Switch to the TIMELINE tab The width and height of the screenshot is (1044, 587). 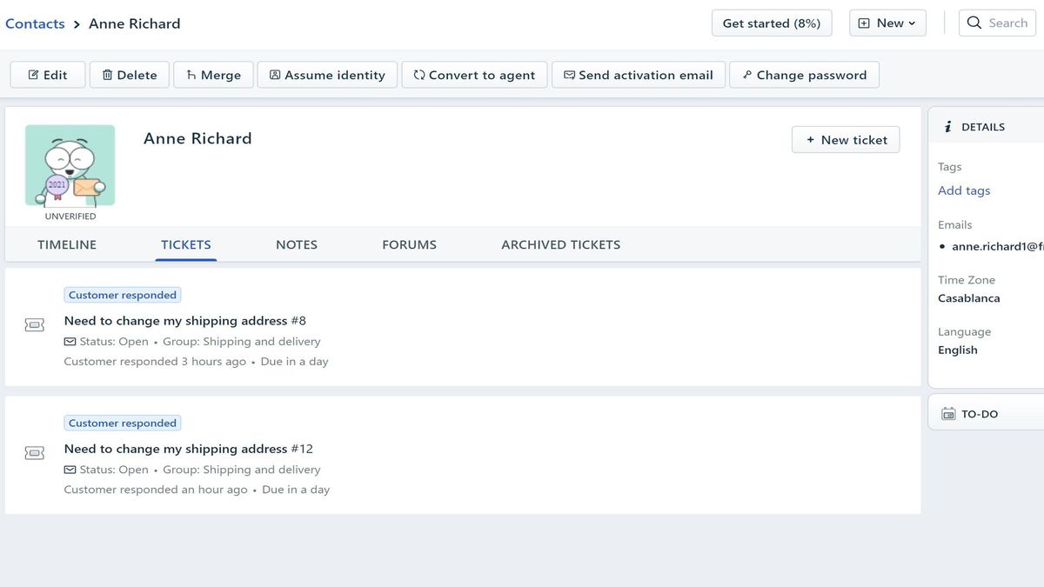[67, 245]
